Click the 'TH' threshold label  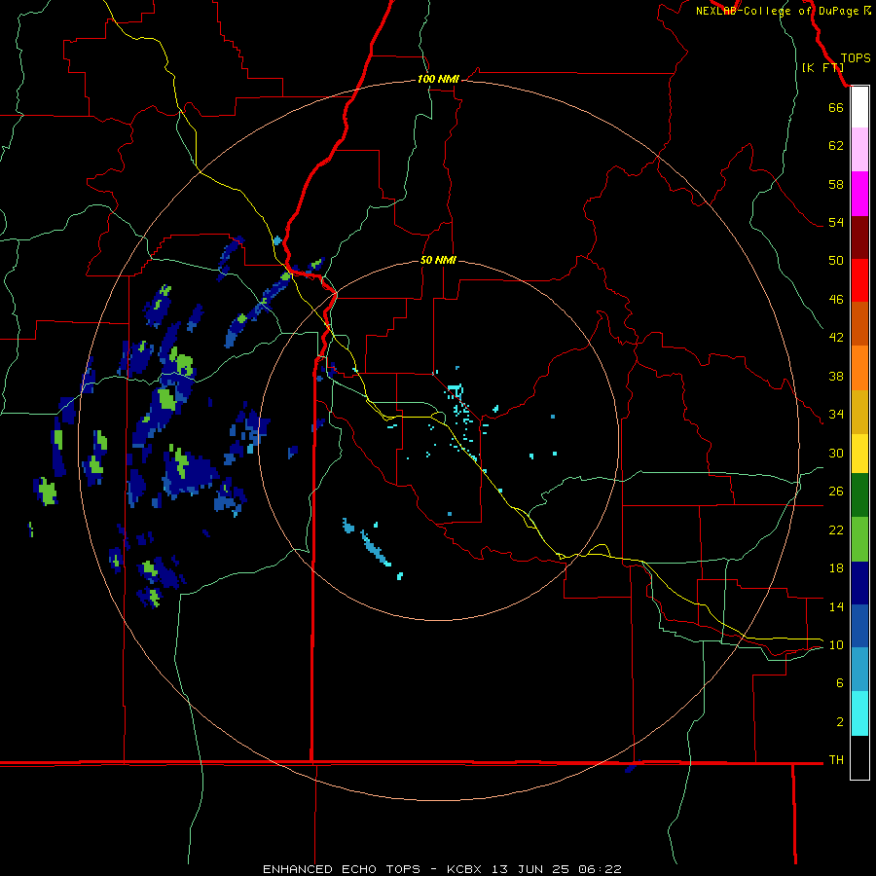coord(836,760)
